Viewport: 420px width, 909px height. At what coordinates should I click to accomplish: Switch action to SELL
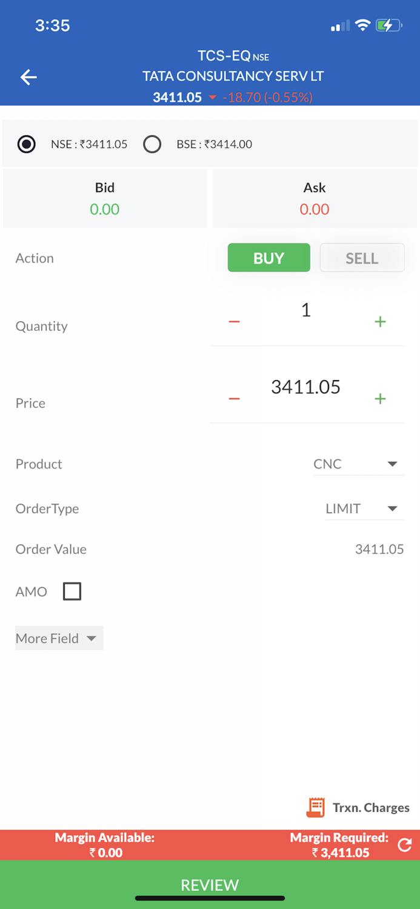pos(362,258)
